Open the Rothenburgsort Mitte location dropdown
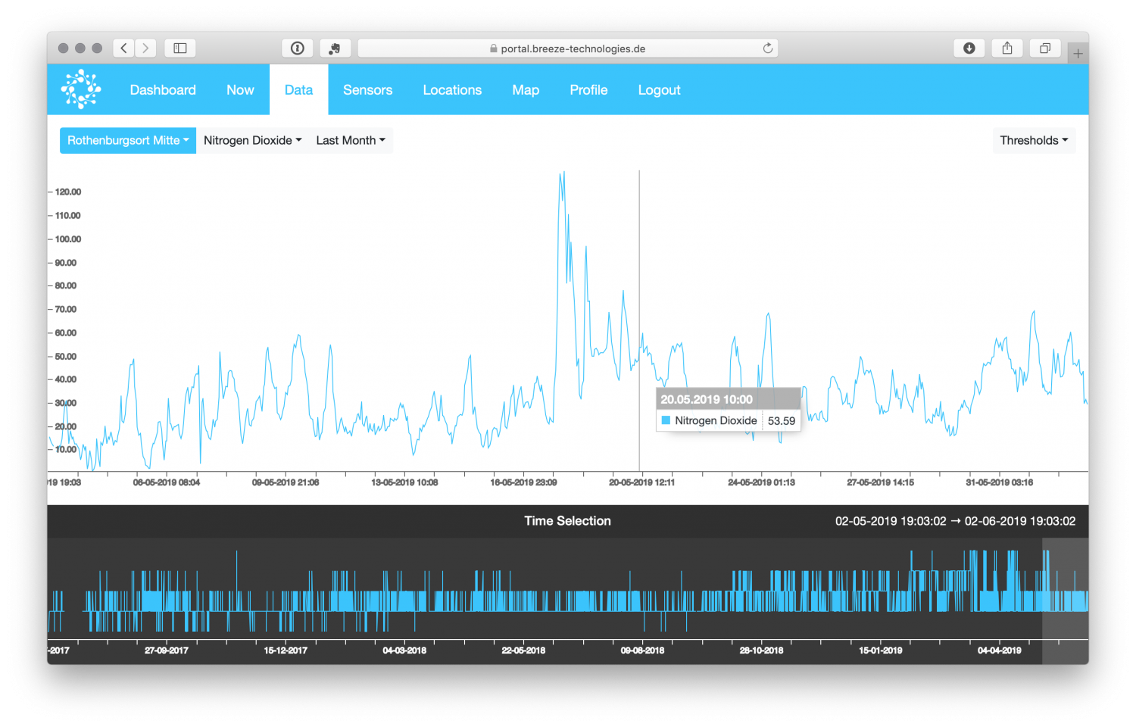 pyautogui.click(x=127, y=140)
